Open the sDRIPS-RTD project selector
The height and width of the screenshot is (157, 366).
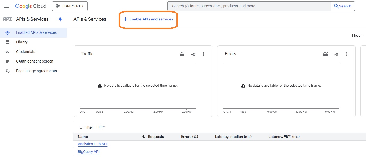tap(70, 6)
